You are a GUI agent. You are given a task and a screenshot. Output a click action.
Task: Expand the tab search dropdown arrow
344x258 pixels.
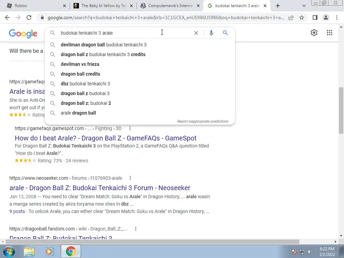(x=304, y=6)
